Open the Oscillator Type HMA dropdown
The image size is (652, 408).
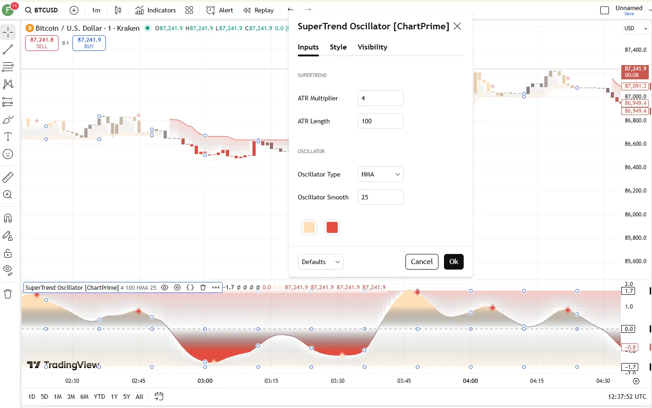click(380, 174)
